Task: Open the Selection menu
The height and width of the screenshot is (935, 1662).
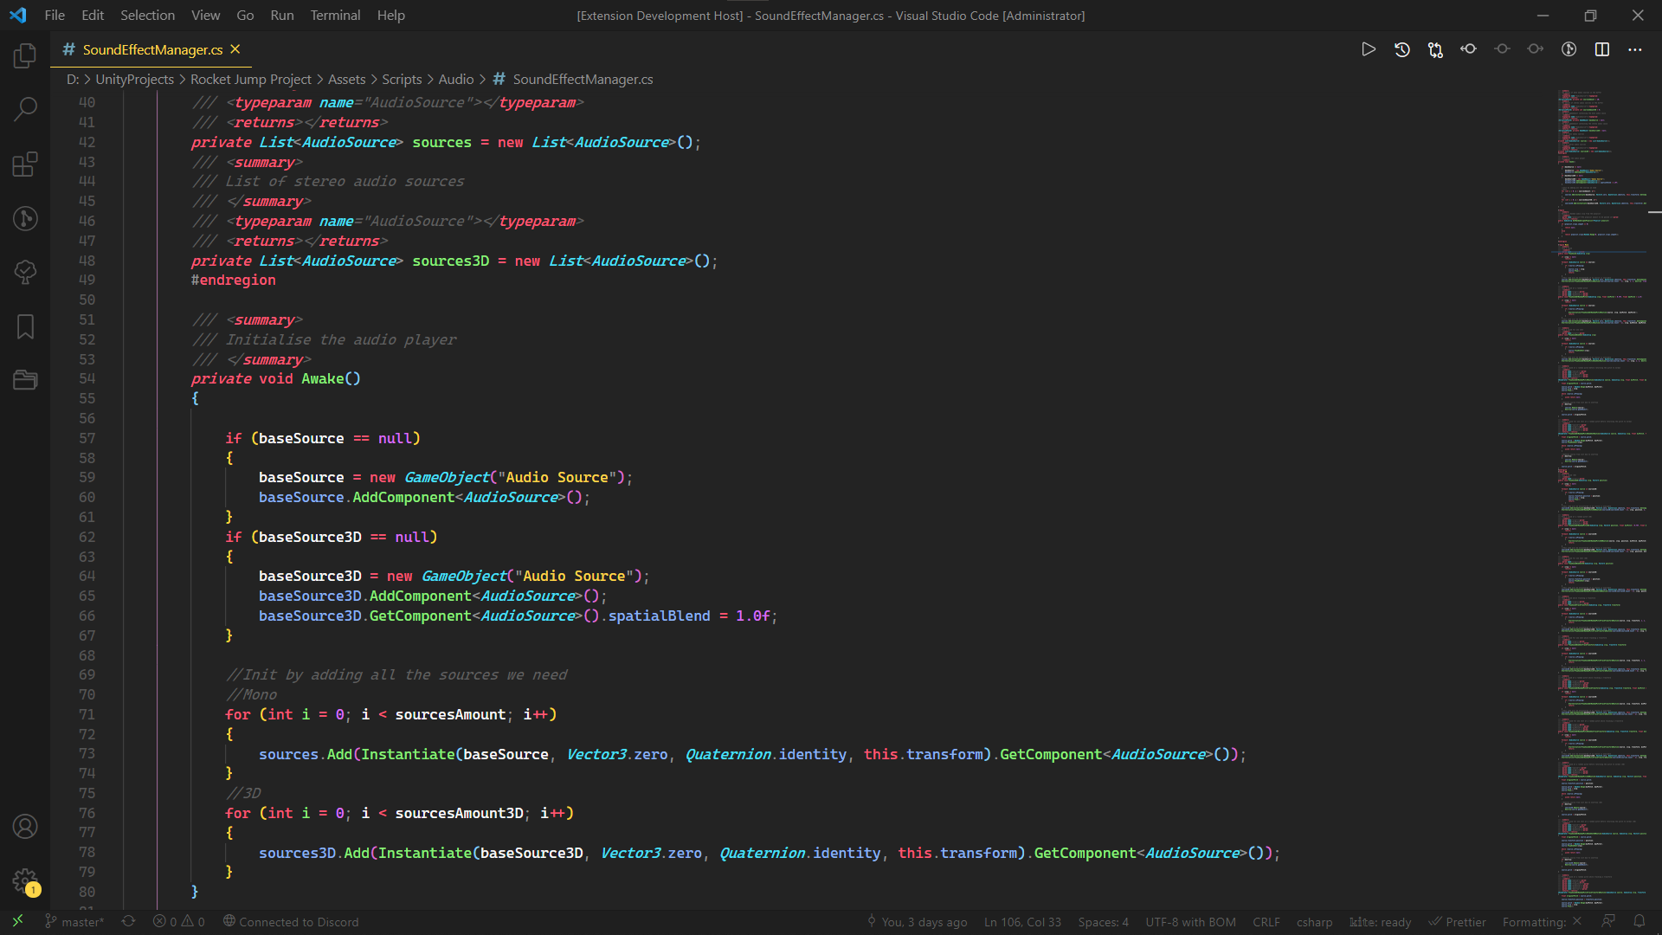Action: click(147, 15)
